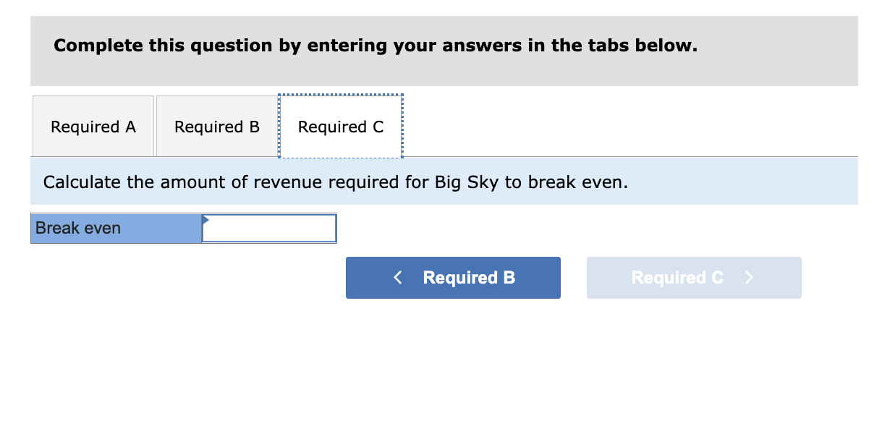The width and height of the screenshot is (890, 421).
Task: Select the Required A tab on the far left
Action: [x=93, y=127]
